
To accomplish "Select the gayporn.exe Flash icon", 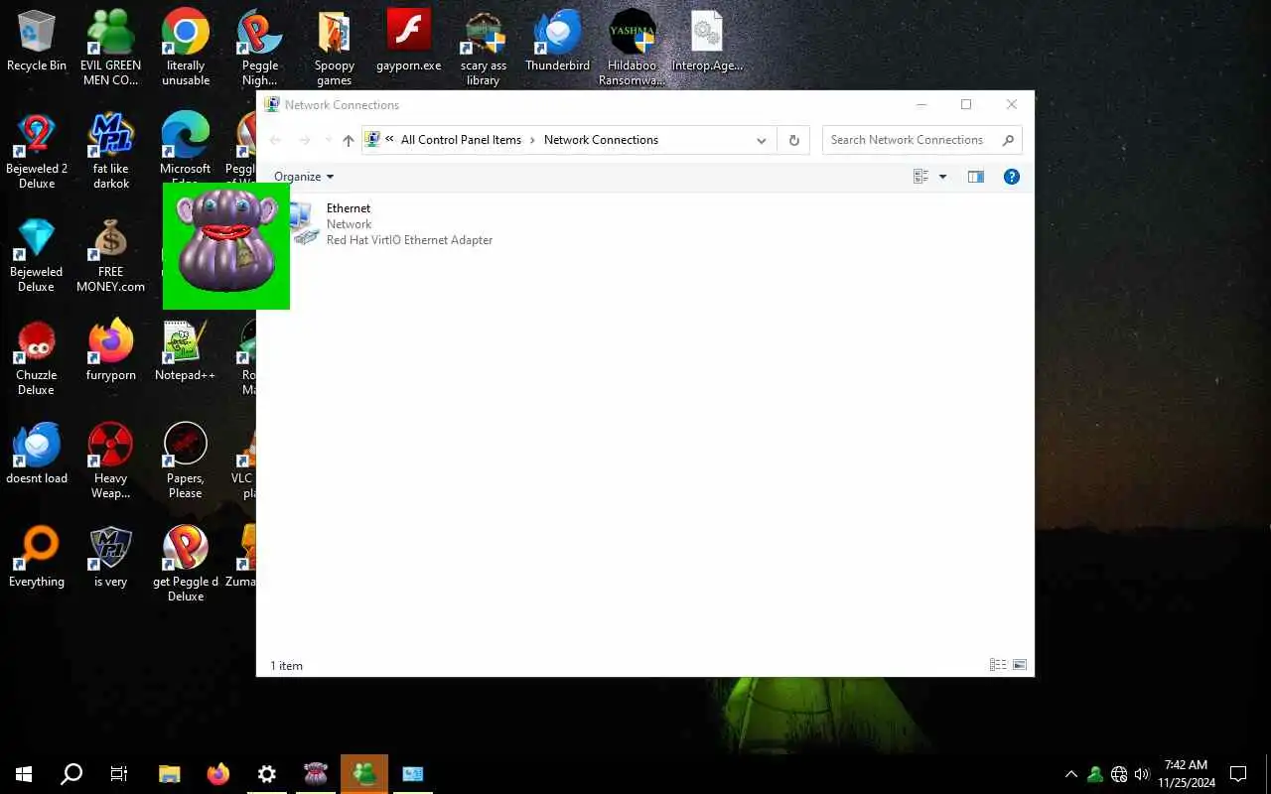I will [x=409, y=42].
